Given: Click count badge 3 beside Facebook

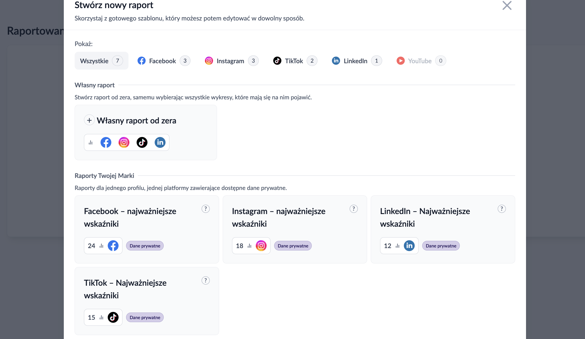Looking at the screenshot, I should 185,61.
